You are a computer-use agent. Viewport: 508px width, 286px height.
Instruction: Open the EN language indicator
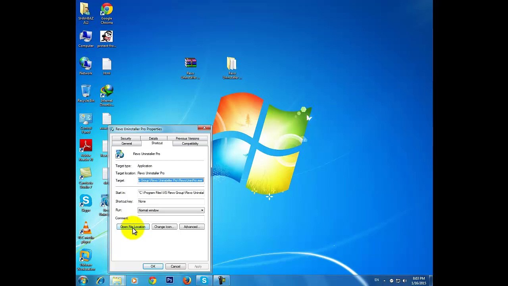(377, 280)
